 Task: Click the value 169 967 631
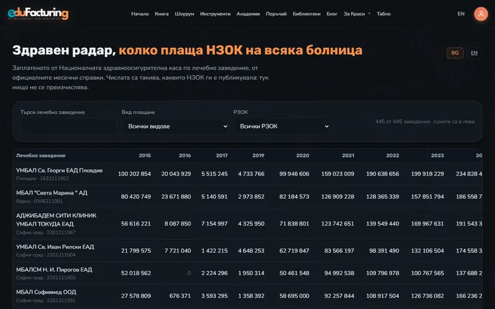(x=427, y=224)
